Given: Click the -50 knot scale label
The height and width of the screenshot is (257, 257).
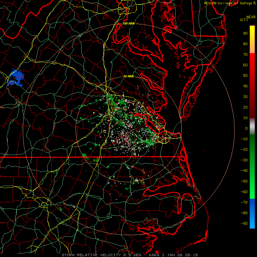Looking at the screenshot, I should [x=244, y=181].
